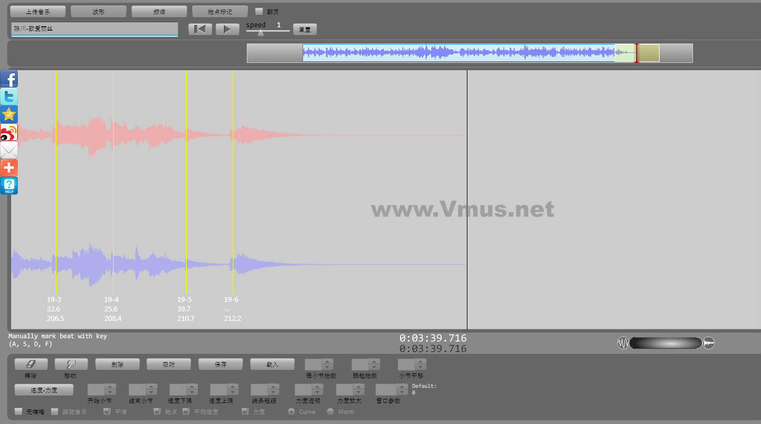Share via the Twitter icon
Screen dimensions: 761x424
(x=9, y=97)
